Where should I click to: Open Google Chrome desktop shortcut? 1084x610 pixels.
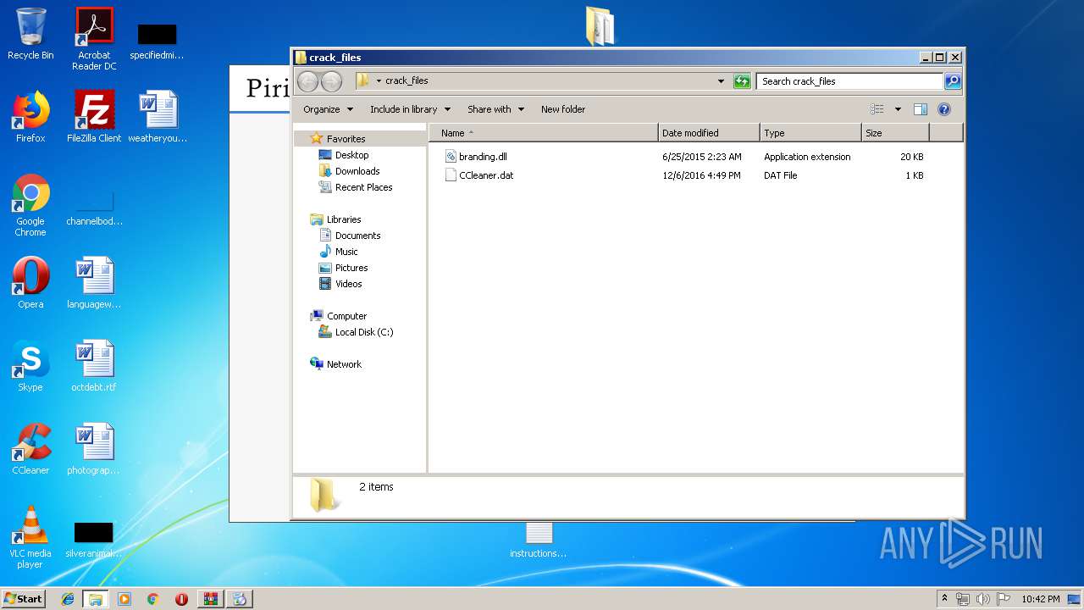click(30, 205)
